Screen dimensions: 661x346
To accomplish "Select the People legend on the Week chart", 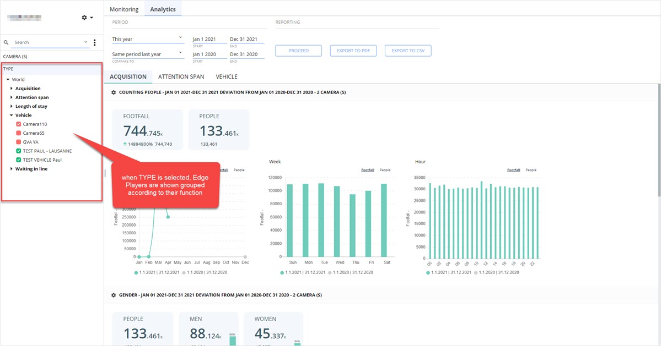I will point(385,171).
